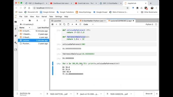Paste cells from clipboard icon
The height and width of the screenshot is (97, 173).
tap(68, 24)
